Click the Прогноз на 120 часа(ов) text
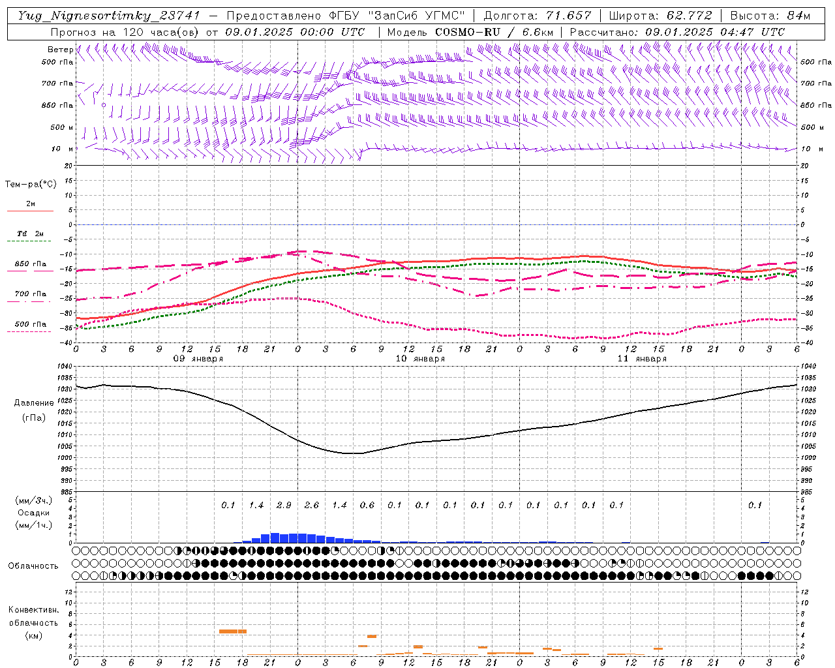 coord(125,32)
